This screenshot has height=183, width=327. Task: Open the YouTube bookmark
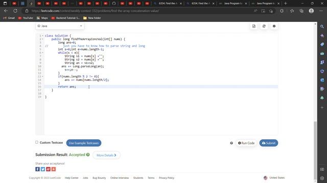point(26,18)
